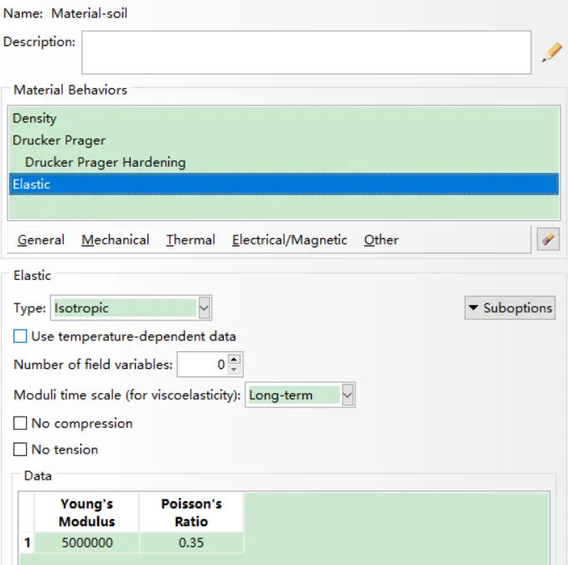Open the Moduli time scale Long-term dropdown

(x=300, y=395)
